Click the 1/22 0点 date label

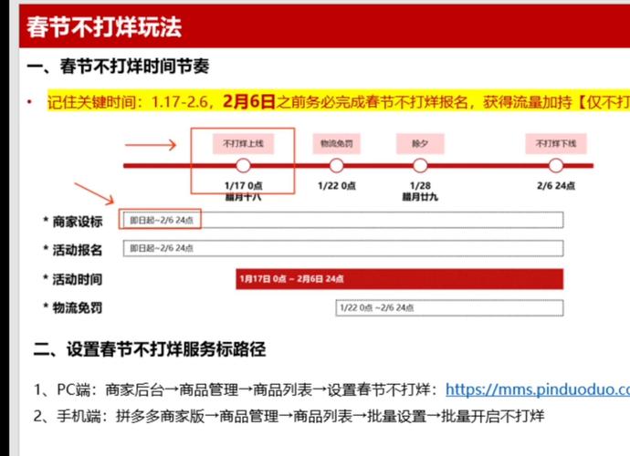coord(337,185)
